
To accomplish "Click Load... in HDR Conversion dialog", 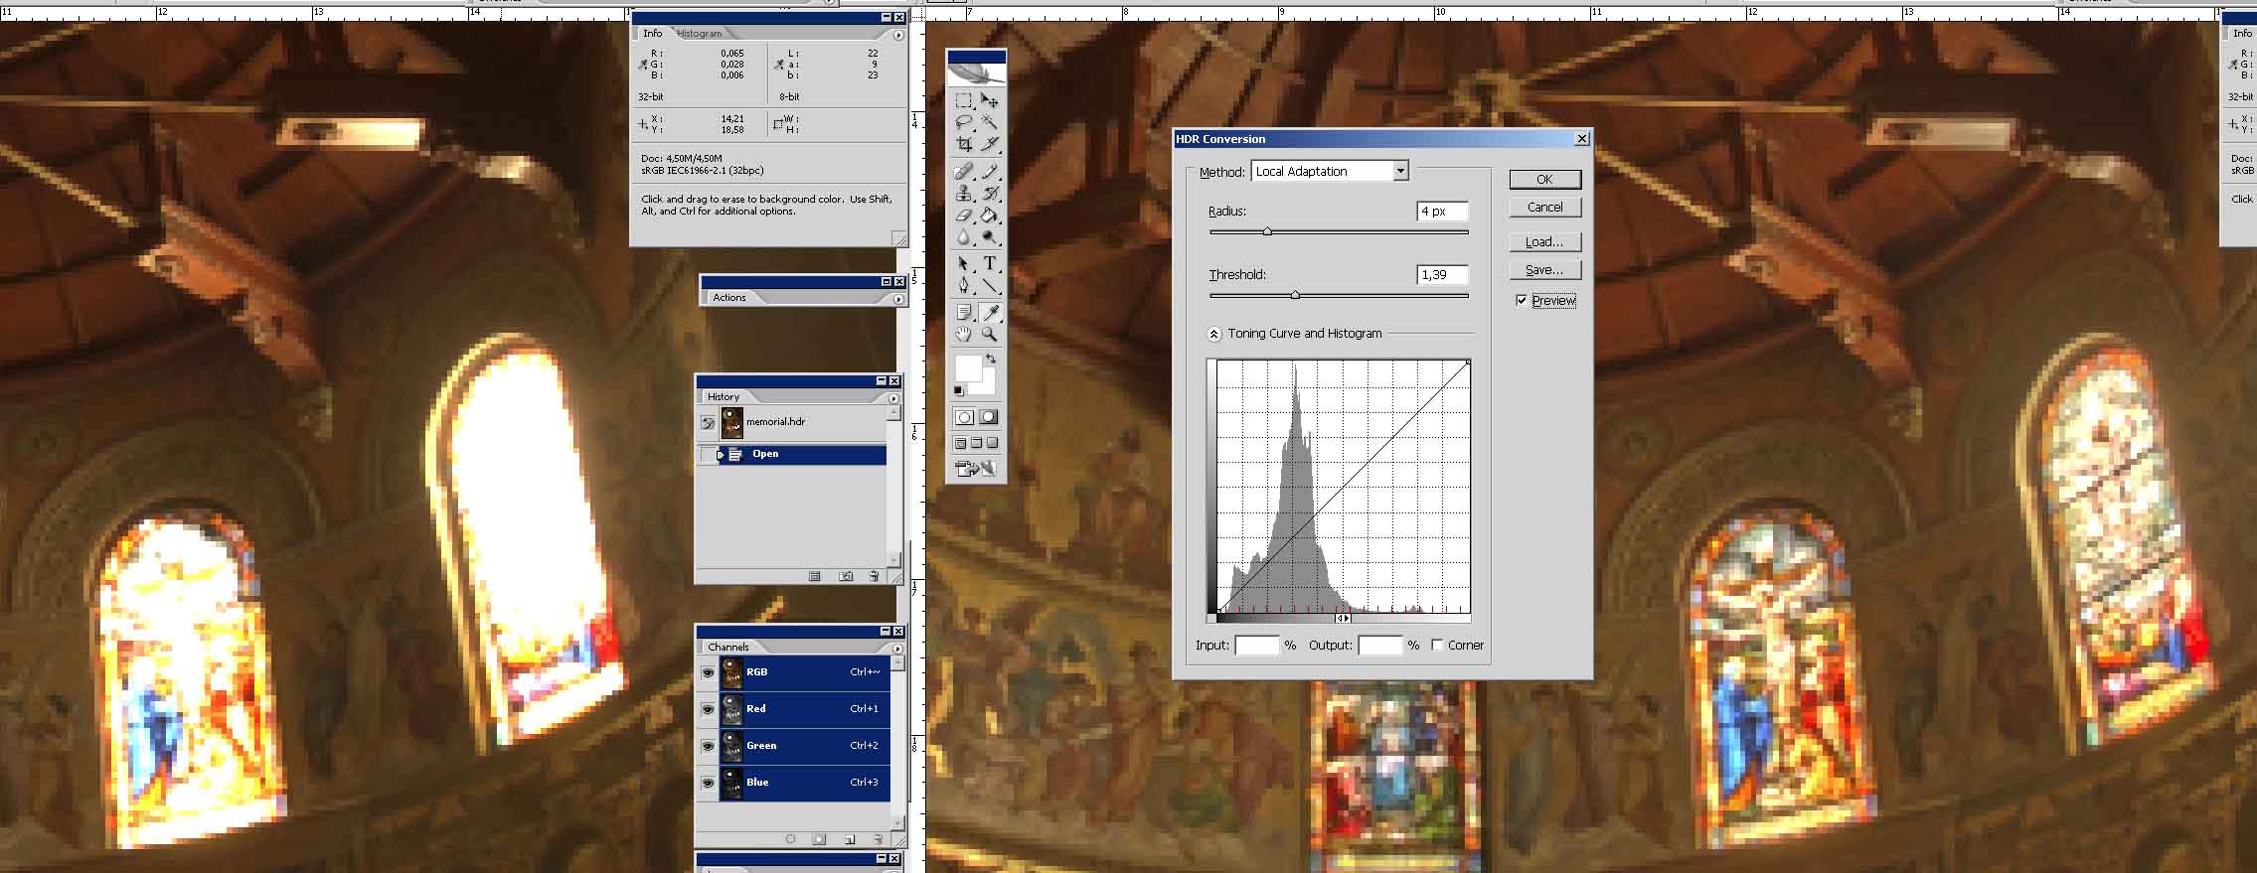I will tap(1544, 242).
